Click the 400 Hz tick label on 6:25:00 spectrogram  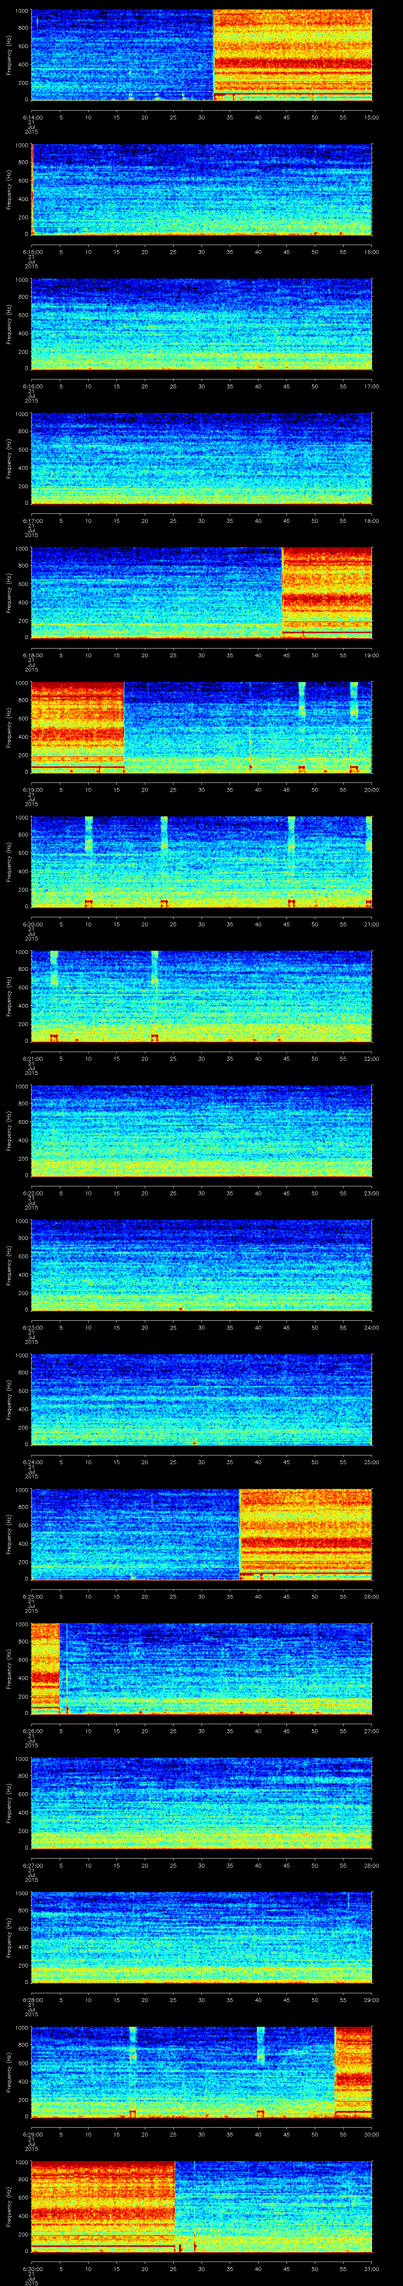pyautogui.click(x=24, y=1543)
